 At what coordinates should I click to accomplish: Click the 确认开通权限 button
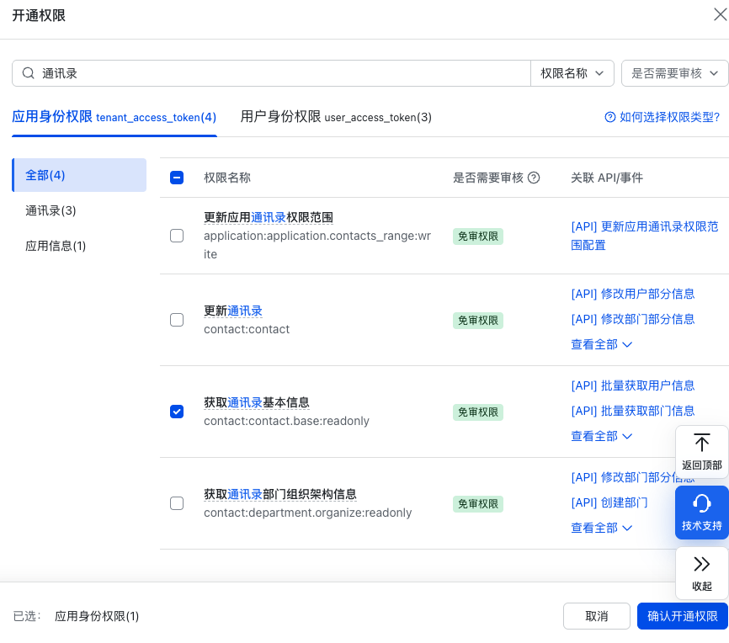point(682,616)
